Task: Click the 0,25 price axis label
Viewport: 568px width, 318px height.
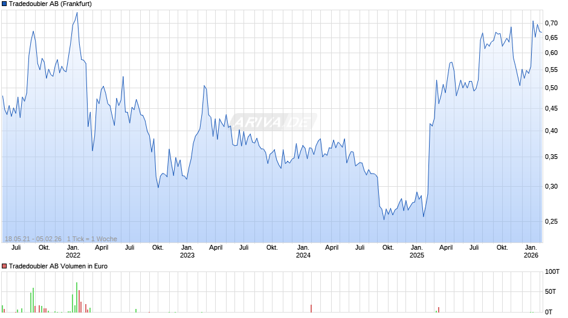Action: pos(551,221)
